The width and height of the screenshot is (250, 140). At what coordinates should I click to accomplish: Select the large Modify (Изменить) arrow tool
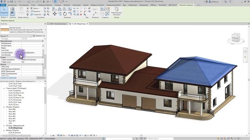point(4,11)
